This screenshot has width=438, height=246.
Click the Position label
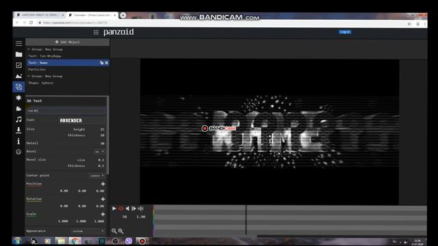[34, 184]
